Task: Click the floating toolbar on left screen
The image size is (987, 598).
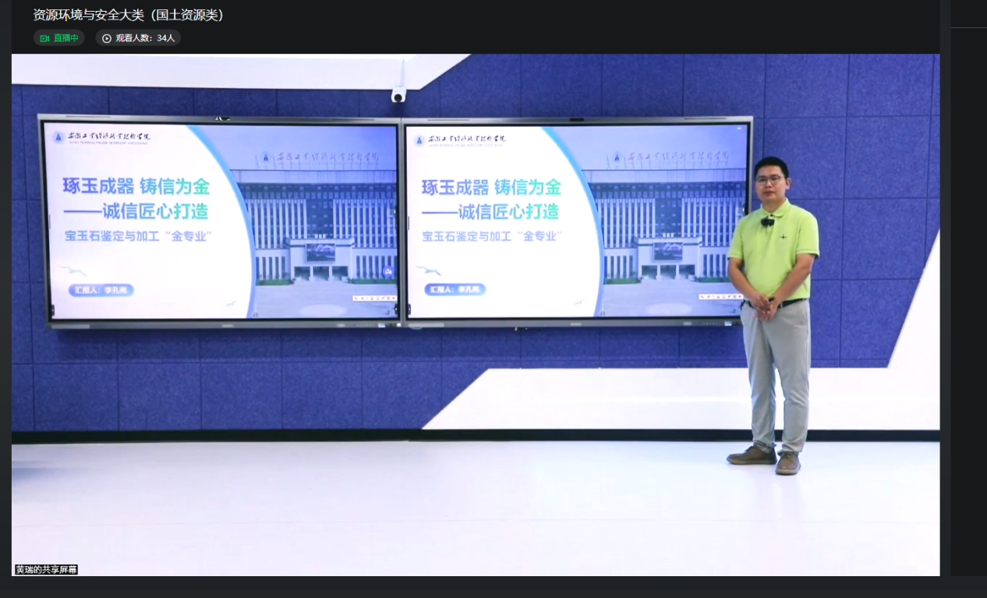Action: click(374, 298)
